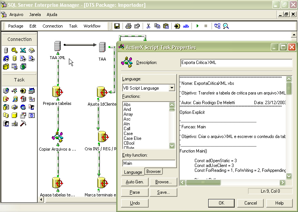This screenshot has height=212, width=298.
Task: Open the Janela menu
Action: click(x=35, y=15)
